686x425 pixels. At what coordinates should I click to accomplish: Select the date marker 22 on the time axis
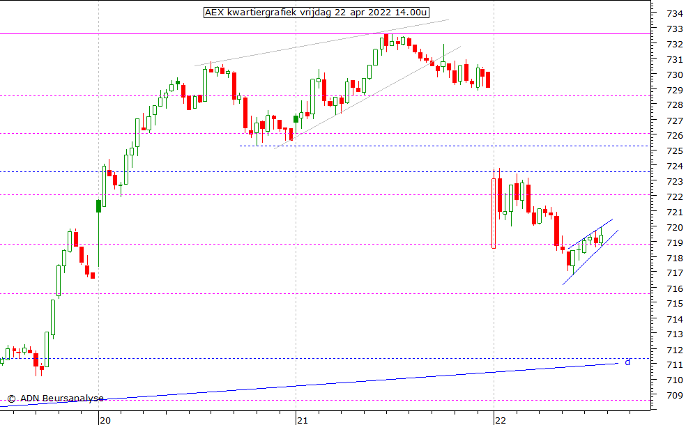pyautogui.click(x=499, y=419)
